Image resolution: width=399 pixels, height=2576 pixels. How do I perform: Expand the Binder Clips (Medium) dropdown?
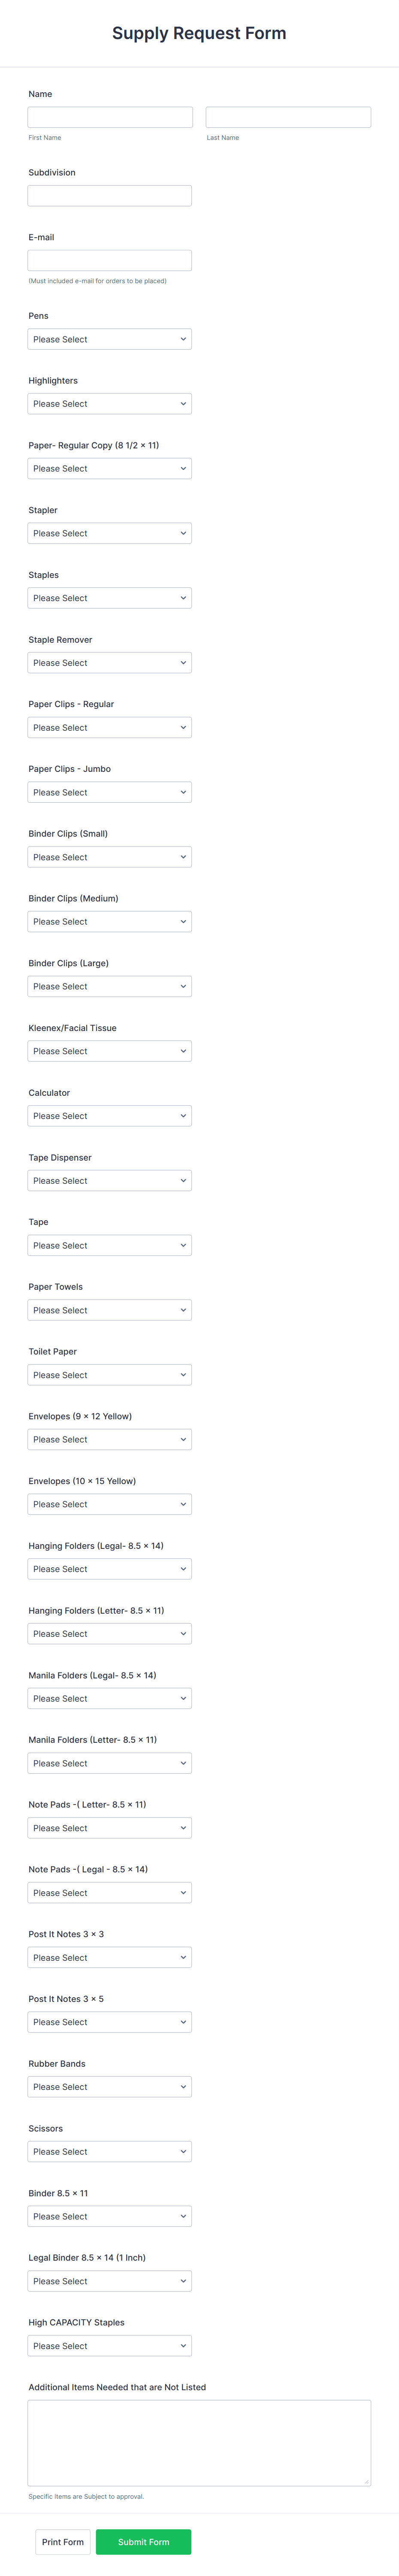click(x=110, y=922)
